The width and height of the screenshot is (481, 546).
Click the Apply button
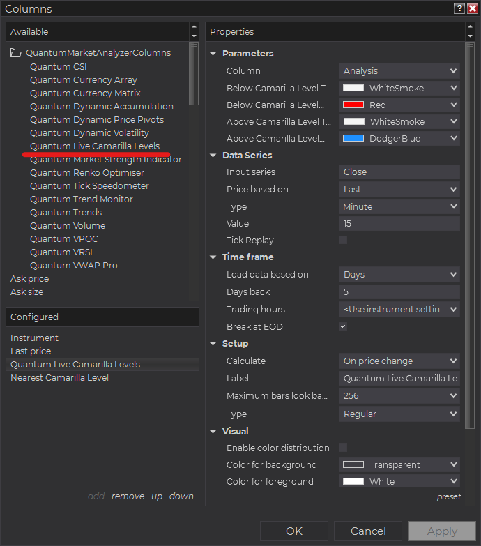(442, 531)
